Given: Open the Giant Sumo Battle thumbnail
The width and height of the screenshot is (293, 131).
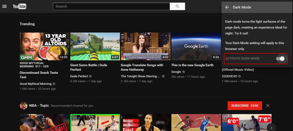Looking at the screenshot, I should pyautogui.click(x=95, y=46).
